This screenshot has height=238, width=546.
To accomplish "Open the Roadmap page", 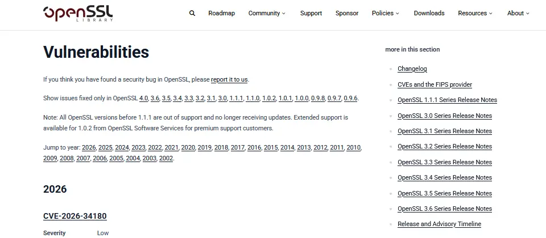I will (221, 13).
